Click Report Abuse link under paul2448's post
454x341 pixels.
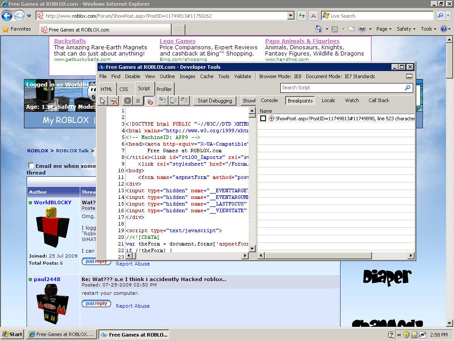(x=133, y=306)
